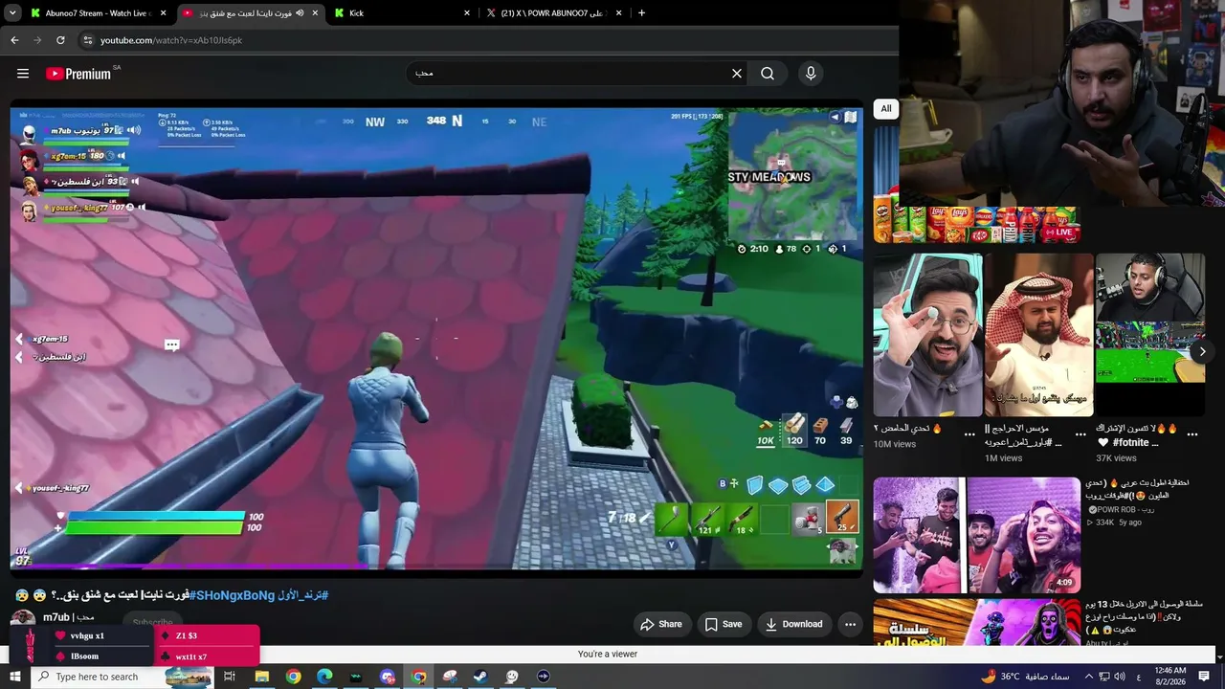
Task: Switch the Arabic input language indicator
Action: pyautogui.click(x=1139, y=677)
